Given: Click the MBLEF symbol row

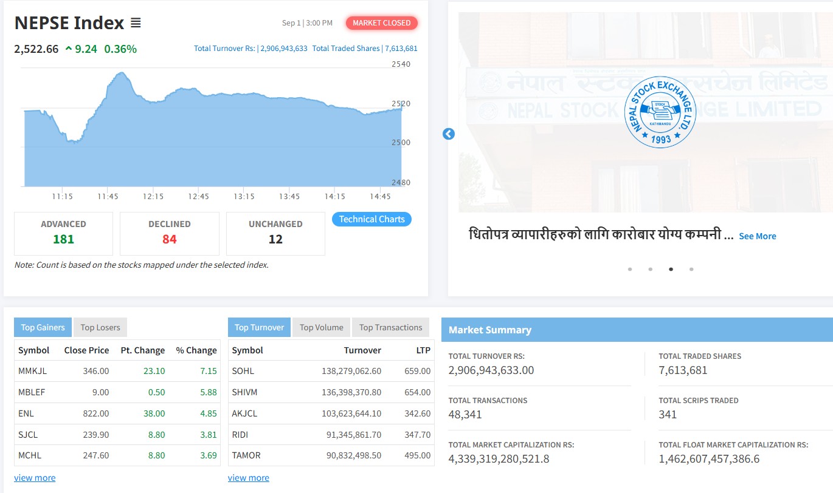Looking at the screenshot, I should click(x=117, y=392).
